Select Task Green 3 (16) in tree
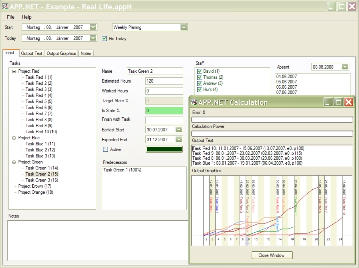The height and width of the screenshot is (268, 359). [x=42, y=180]
